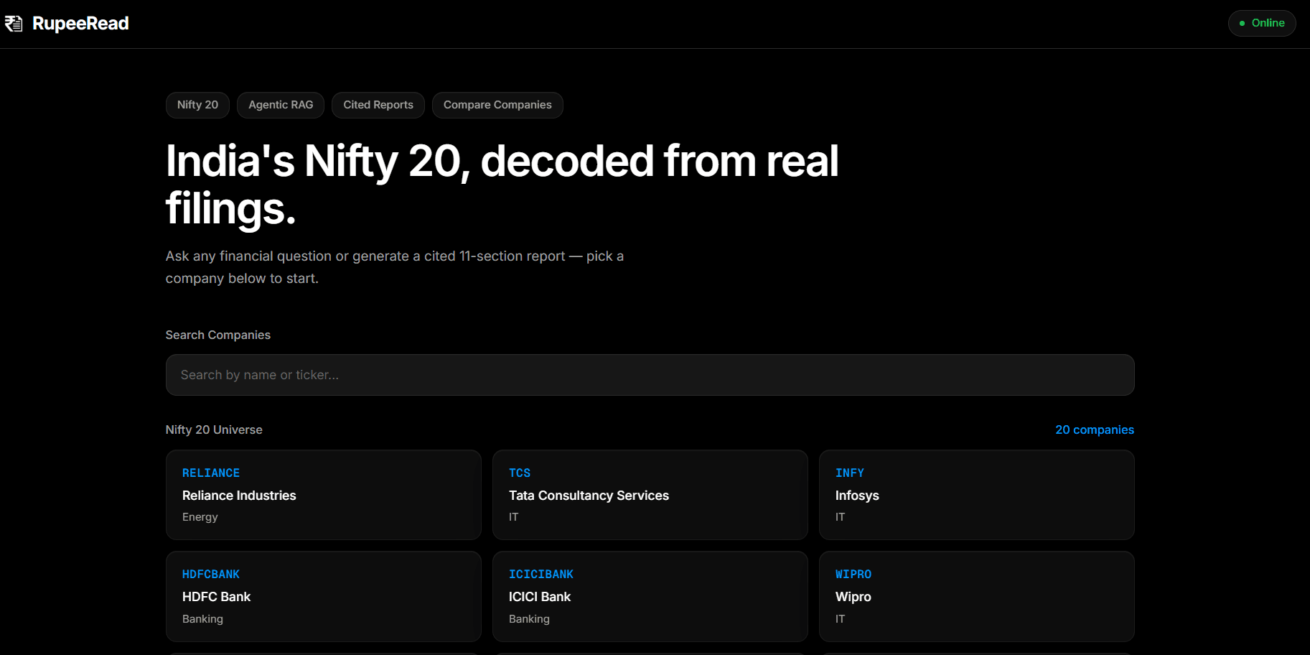Focus the Search by name or ticker field
Screen dimensions: 1310x655
pos(650,375)
